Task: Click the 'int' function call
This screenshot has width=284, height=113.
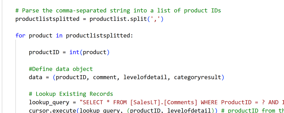Action: (74, 52)
